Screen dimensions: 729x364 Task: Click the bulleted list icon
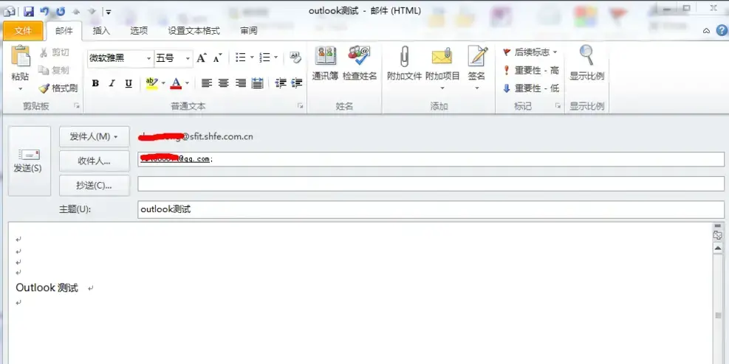240,57
